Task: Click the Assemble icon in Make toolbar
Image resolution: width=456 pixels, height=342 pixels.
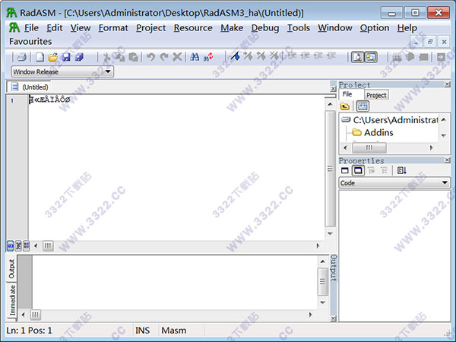Action: pos(397,57)
